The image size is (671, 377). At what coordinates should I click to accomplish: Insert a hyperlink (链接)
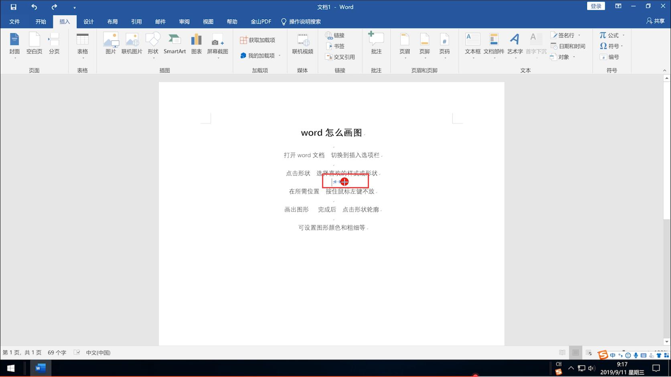[335, 35]
